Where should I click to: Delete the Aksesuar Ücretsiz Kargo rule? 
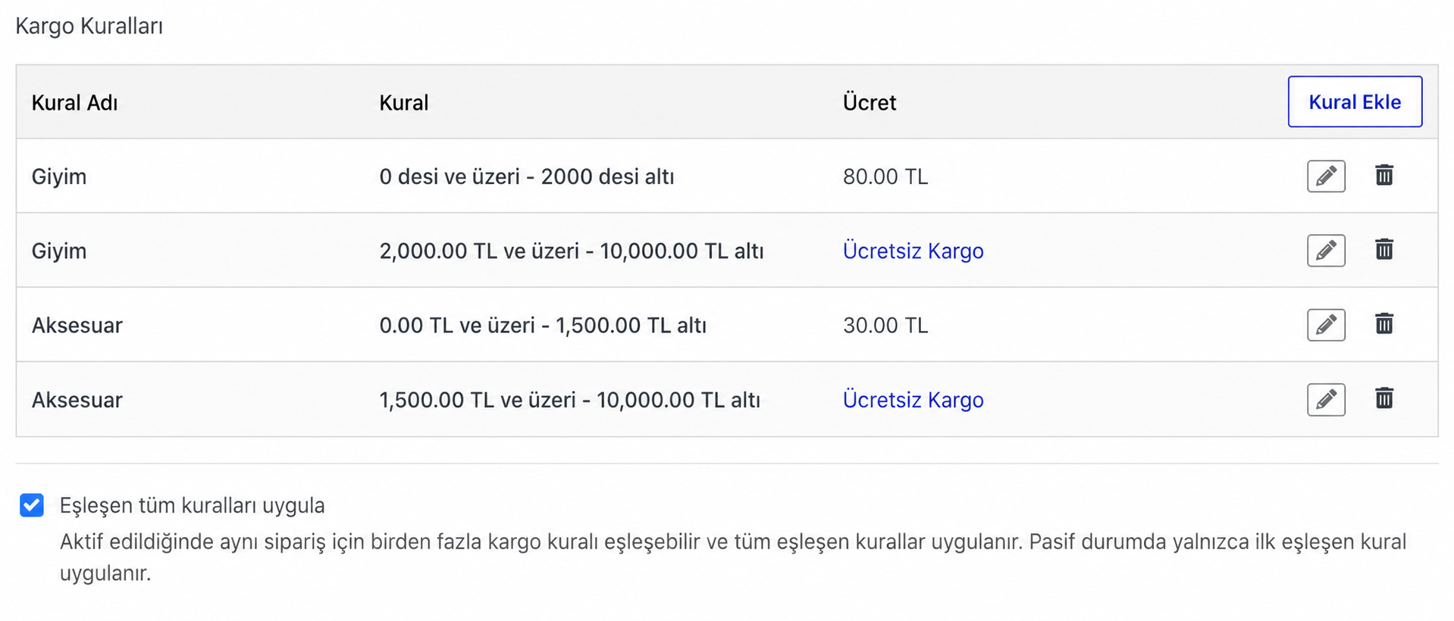(x=1384, y=398)
